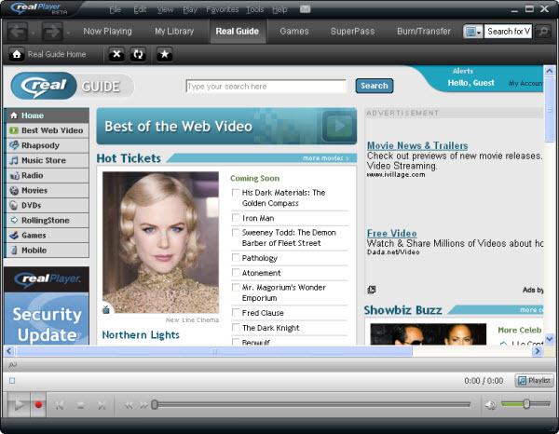
Task: Switch to the My Library tab
Action: click(x=174, y=32)
